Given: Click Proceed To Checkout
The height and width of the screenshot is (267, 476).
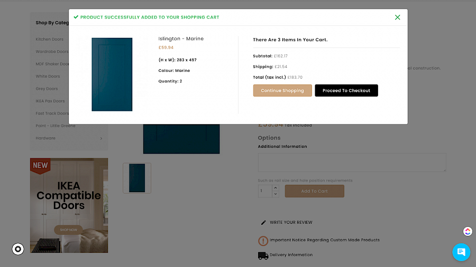Looking at the screenshot, I should pos(346,91).
